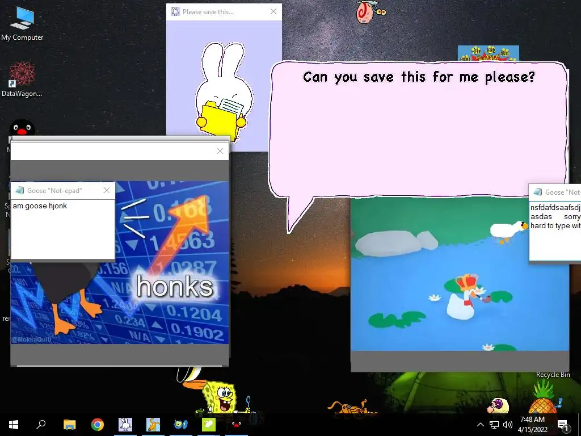Viewport: 581px width, 436px height.
Task: Open the DataWagon desktop shortcut
Action: pyautogui.click(x=22, y=79)
